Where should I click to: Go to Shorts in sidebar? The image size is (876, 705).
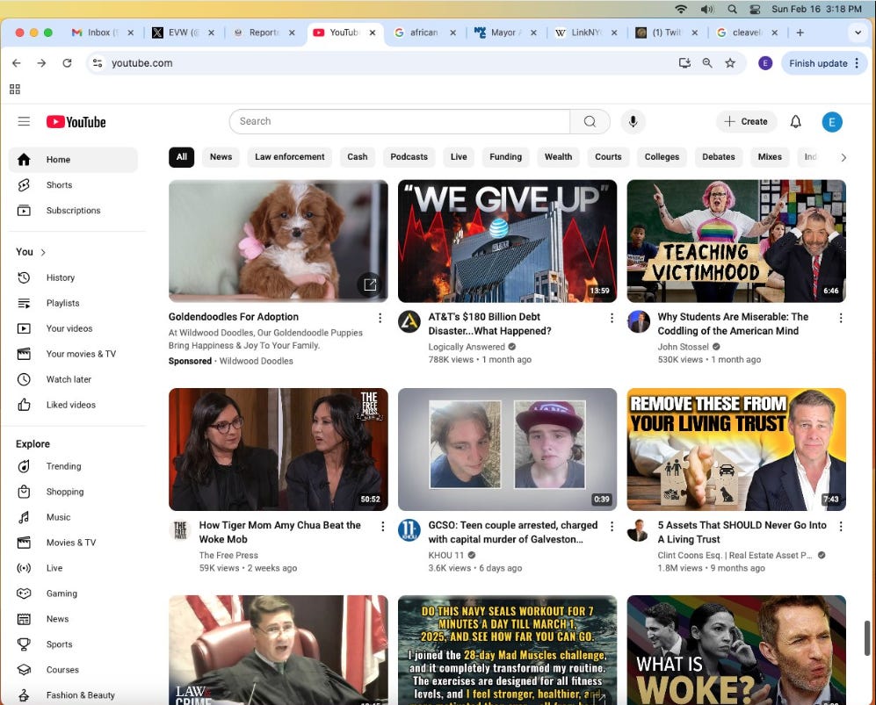(73, 184)
